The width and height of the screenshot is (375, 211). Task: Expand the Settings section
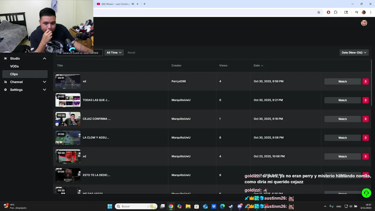45,90
